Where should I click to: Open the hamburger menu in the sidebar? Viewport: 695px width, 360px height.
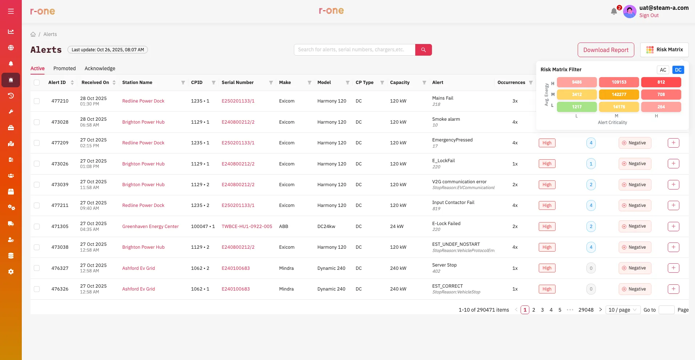pyautogui.click(x=11, y=11)
